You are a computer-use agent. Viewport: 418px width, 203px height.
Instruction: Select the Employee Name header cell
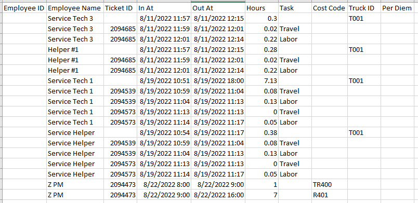click(75, 8)
